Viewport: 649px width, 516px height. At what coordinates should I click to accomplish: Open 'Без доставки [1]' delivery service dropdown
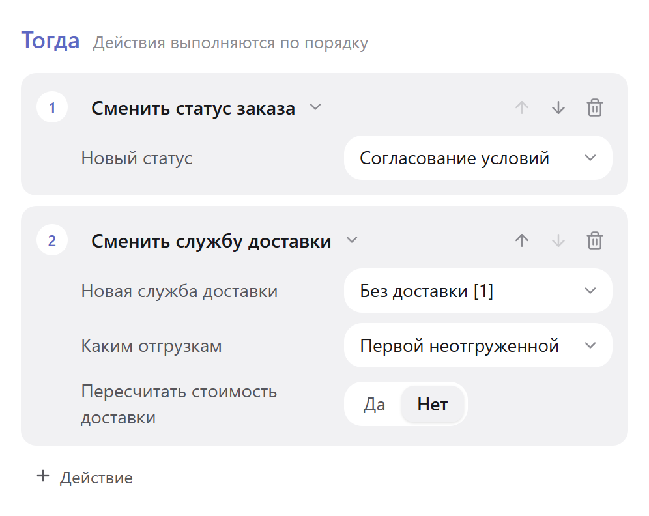(x=478, y=291)
